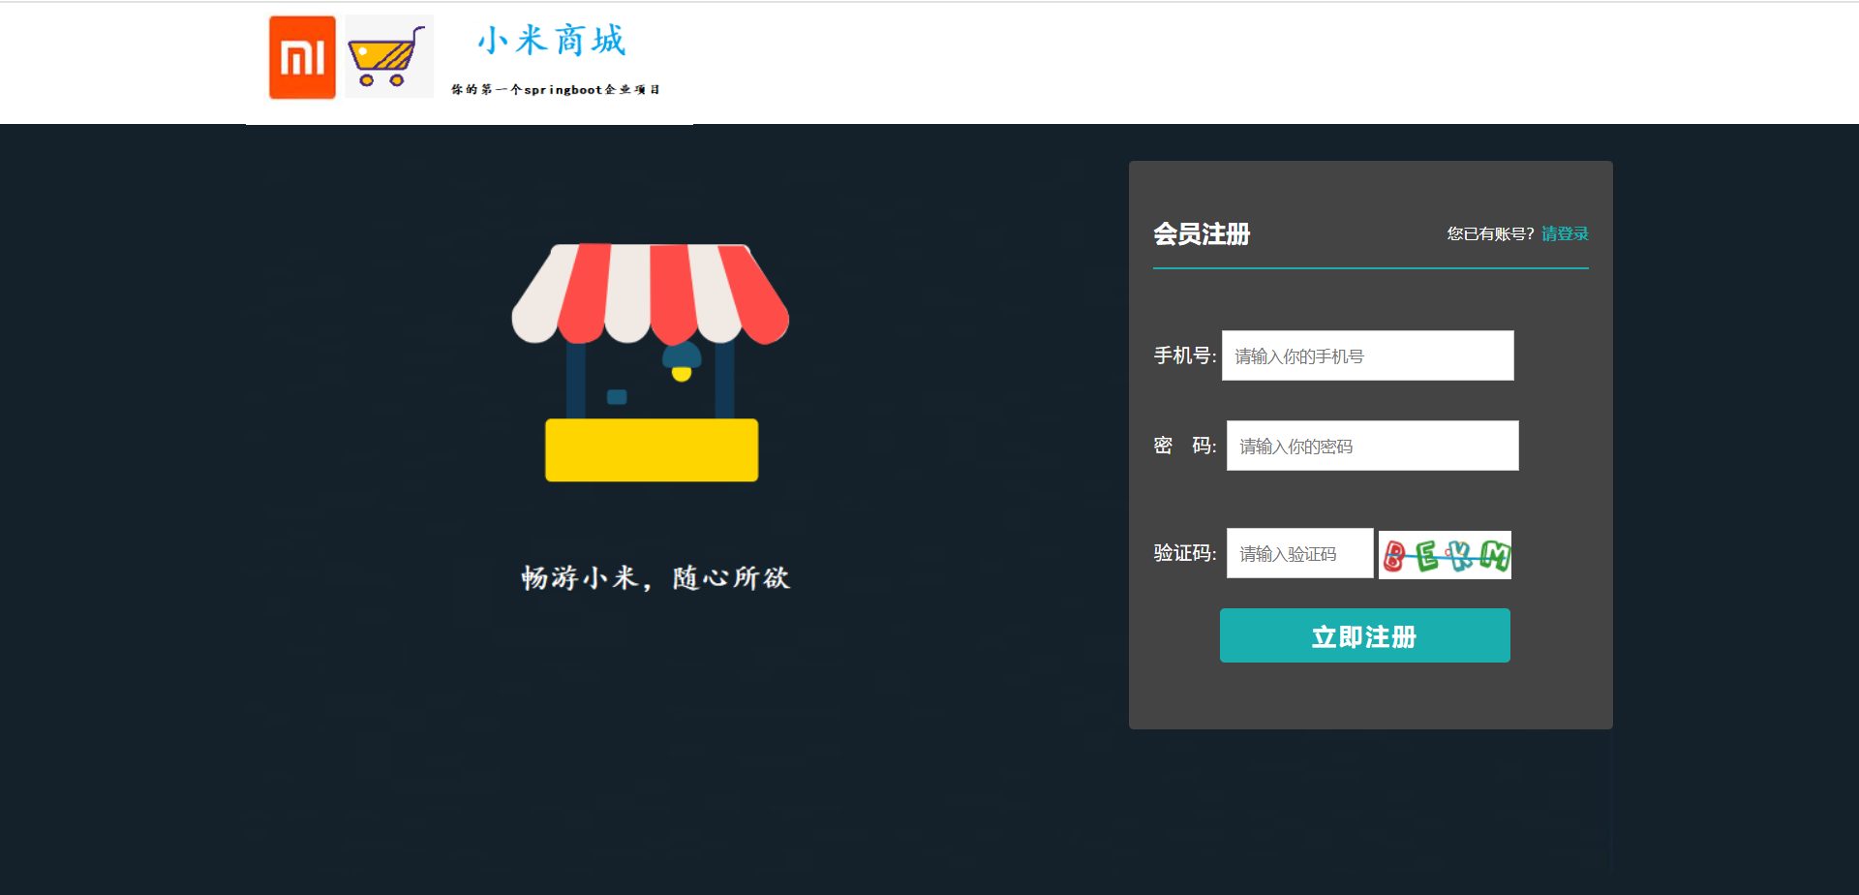Viewport: 1859px width, 895px height.
Task: Click the 会员注册 heading
Action: [x=1202, y=233]
